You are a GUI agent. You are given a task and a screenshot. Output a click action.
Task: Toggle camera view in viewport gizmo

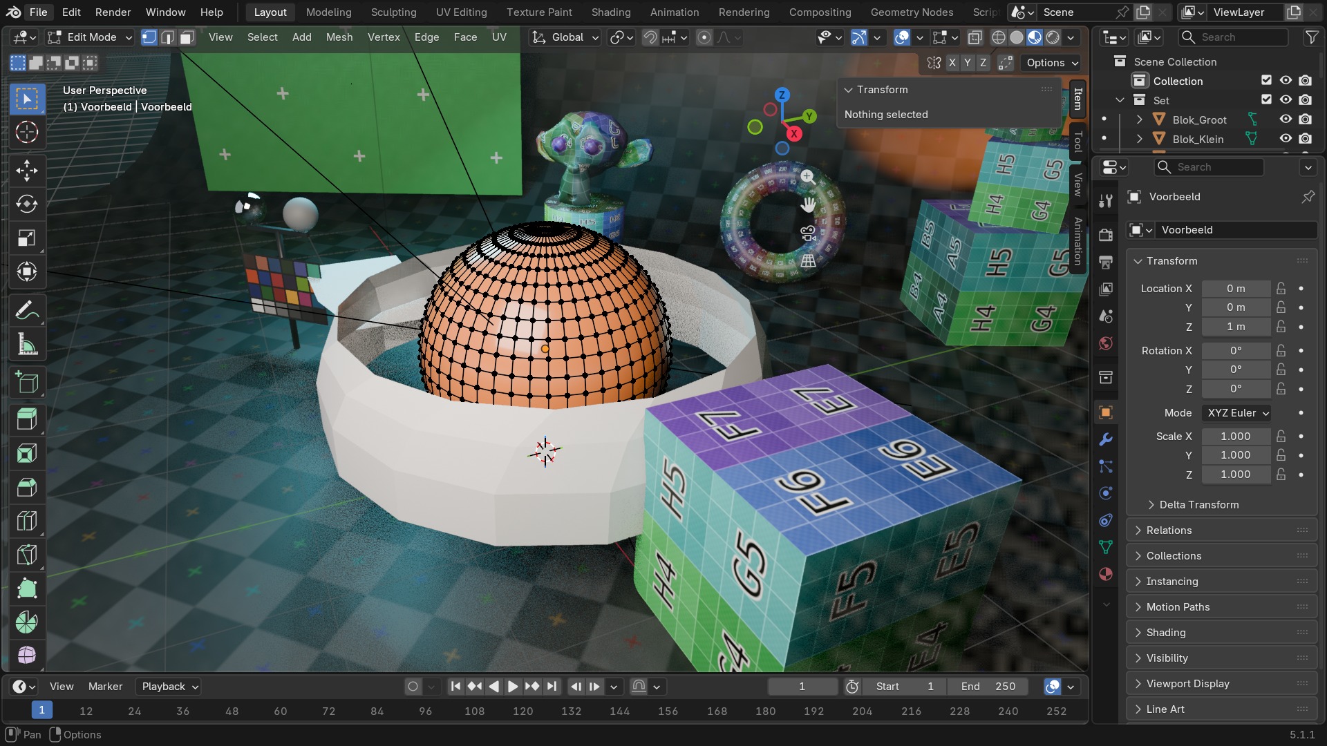(x=808, y=233)
